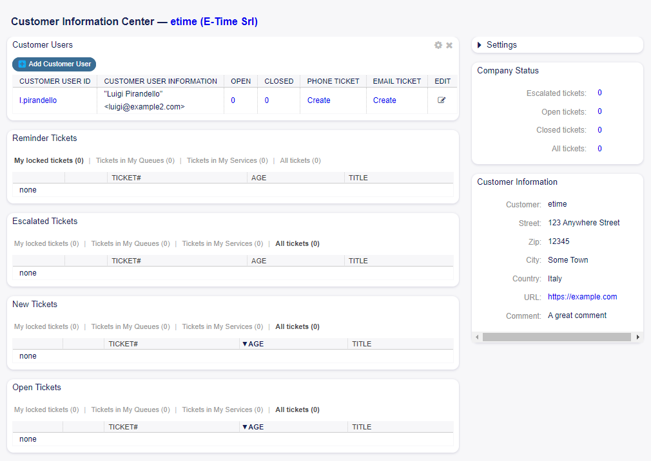Create a phone ticket for Luigi Pirandello
Image resolution: width=651 pixels, height=461 pixels.
(318, 100)
